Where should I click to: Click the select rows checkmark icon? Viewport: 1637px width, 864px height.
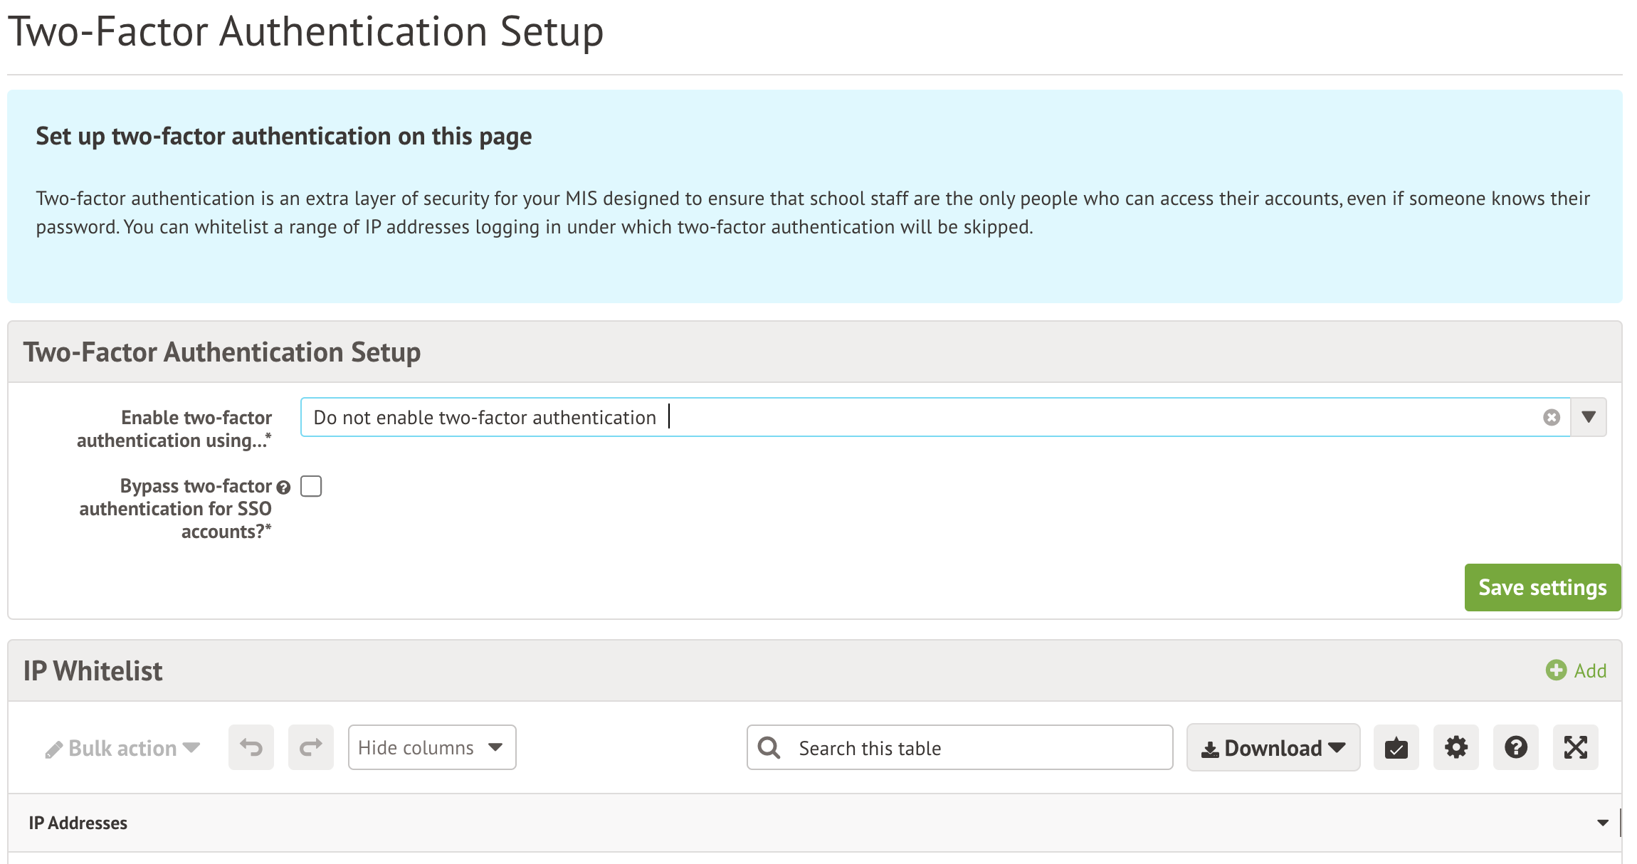pyautogui.click(x=1396, y=747)
